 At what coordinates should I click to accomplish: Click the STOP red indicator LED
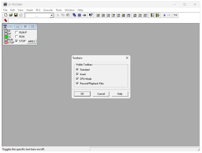click(6, 42)
